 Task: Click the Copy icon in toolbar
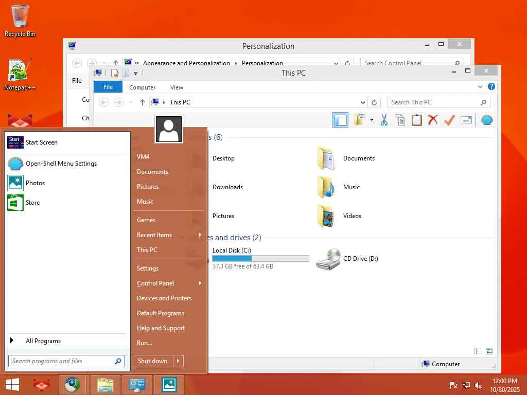(400, 120)
